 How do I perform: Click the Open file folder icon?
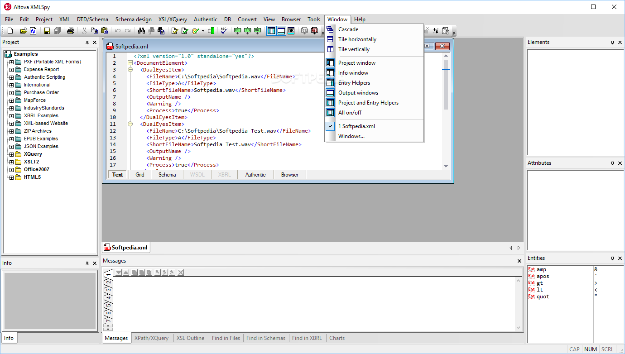tap(24, 31)
